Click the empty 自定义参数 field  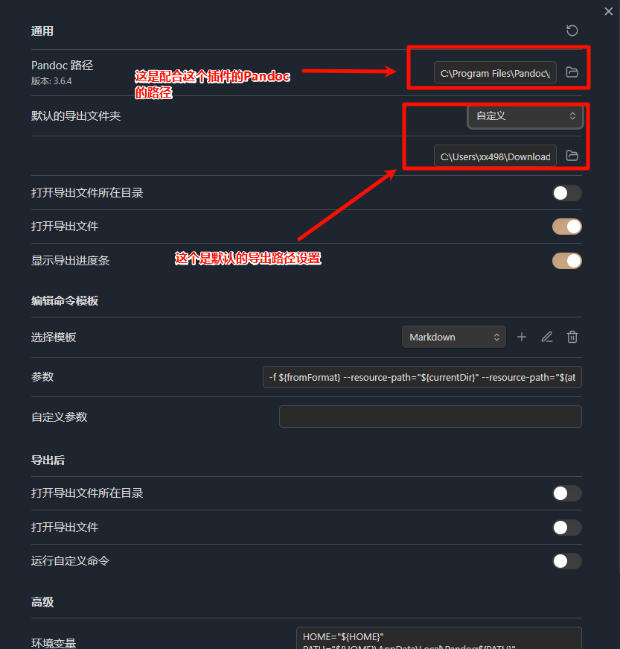pyautogui.click(x=430, y=417)
